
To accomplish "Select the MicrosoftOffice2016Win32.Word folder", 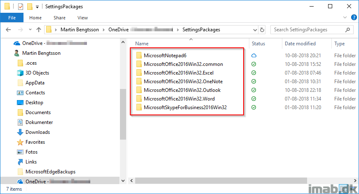I will [179, 99].
